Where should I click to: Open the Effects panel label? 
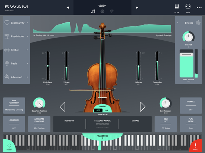(x=189, y=23)
